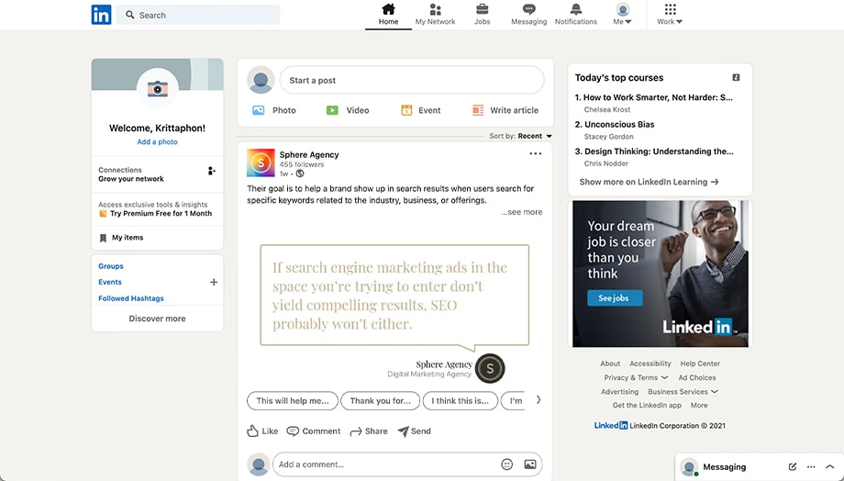Expand the Me profile dropdown

622,15
